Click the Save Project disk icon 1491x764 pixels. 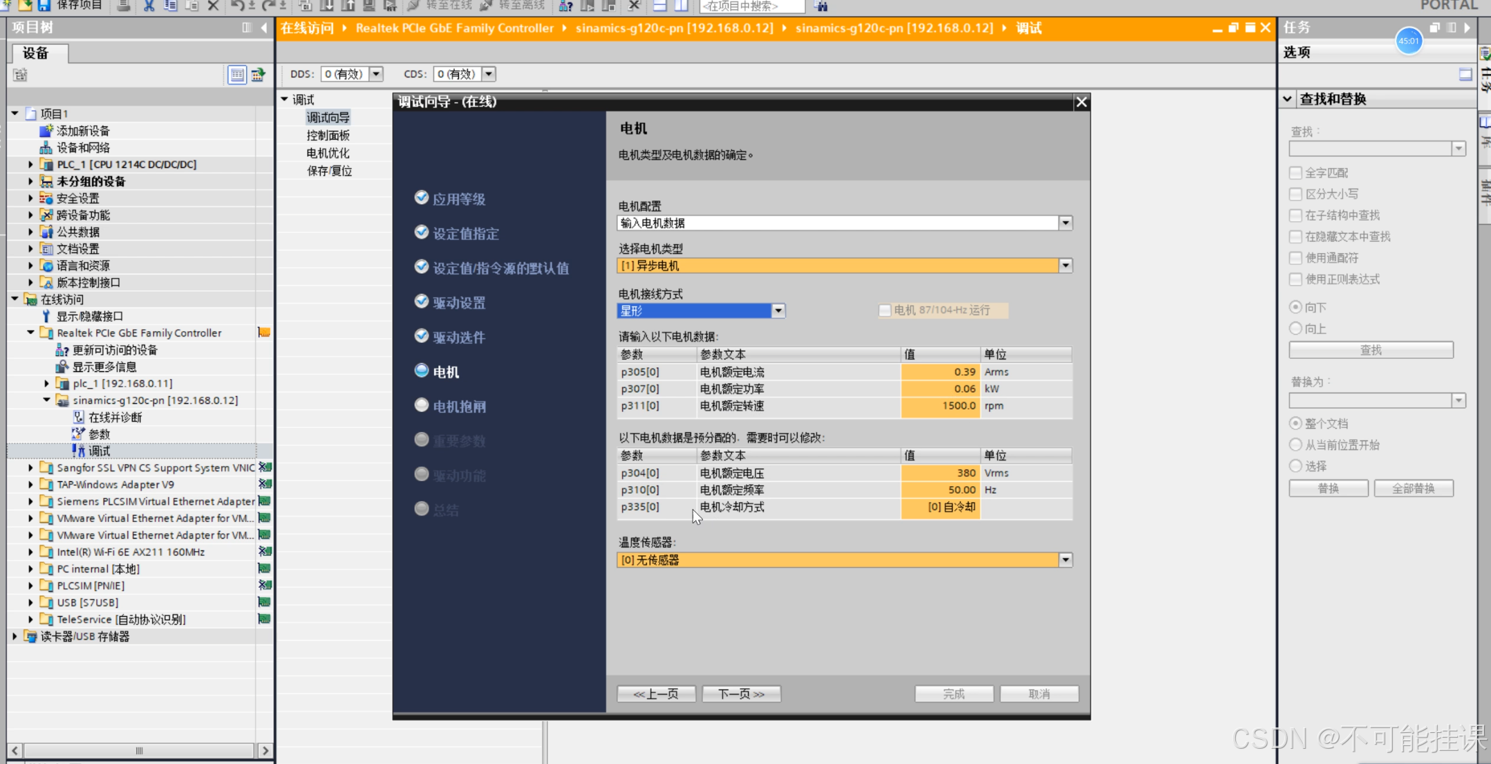click(x=44, y=6)
